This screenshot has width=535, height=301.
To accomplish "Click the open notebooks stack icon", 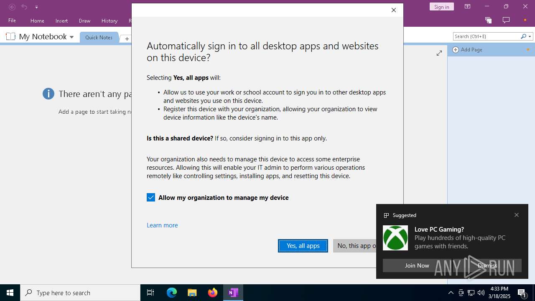I will coord(488,20).
